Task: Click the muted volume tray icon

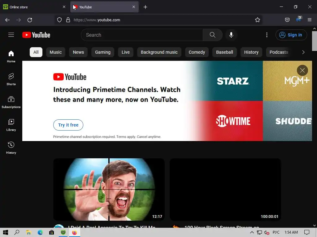Action: coord(267,233)
